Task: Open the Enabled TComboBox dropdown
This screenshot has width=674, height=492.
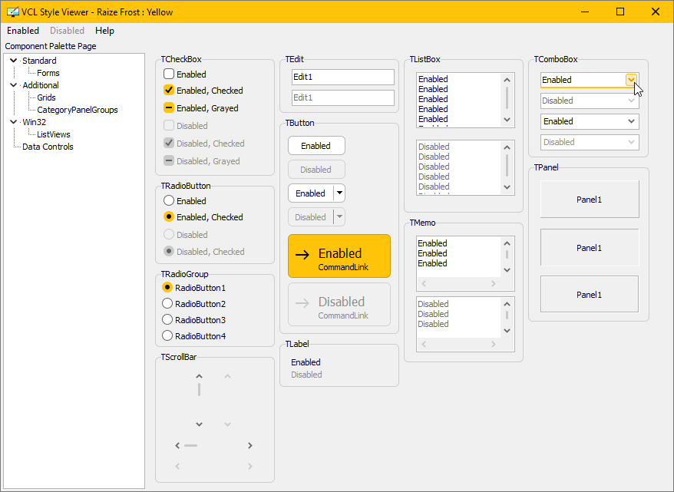Action: 631,80
